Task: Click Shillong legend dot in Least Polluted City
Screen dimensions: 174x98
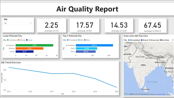Action: [x=18, y=40]
